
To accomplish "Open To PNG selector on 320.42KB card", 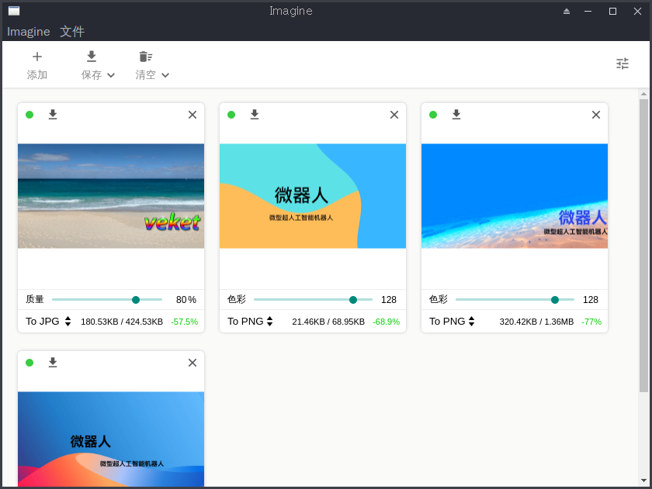I will [452, 322].
